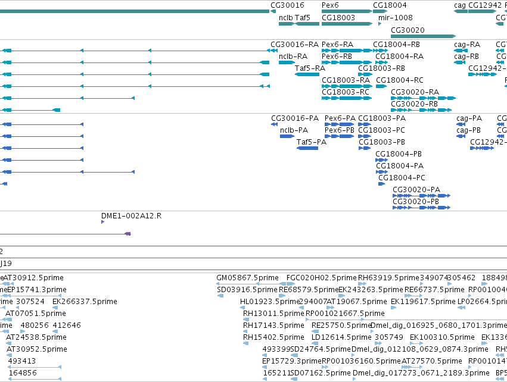Click the small mir-1008 arrow glyph
507x382 pixels.
[x=380, y=24]
